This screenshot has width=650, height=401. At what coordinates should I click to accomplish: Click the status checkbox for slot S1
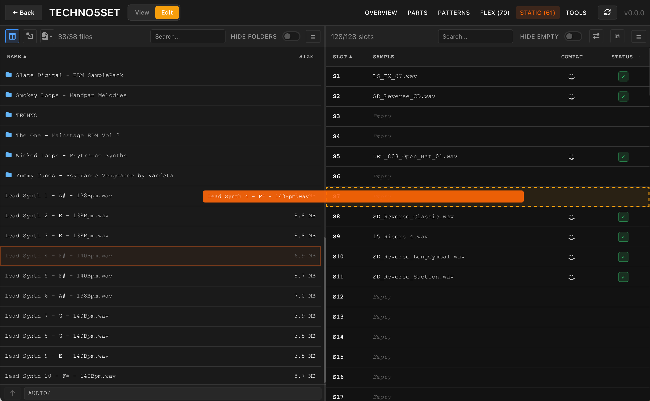623,76
